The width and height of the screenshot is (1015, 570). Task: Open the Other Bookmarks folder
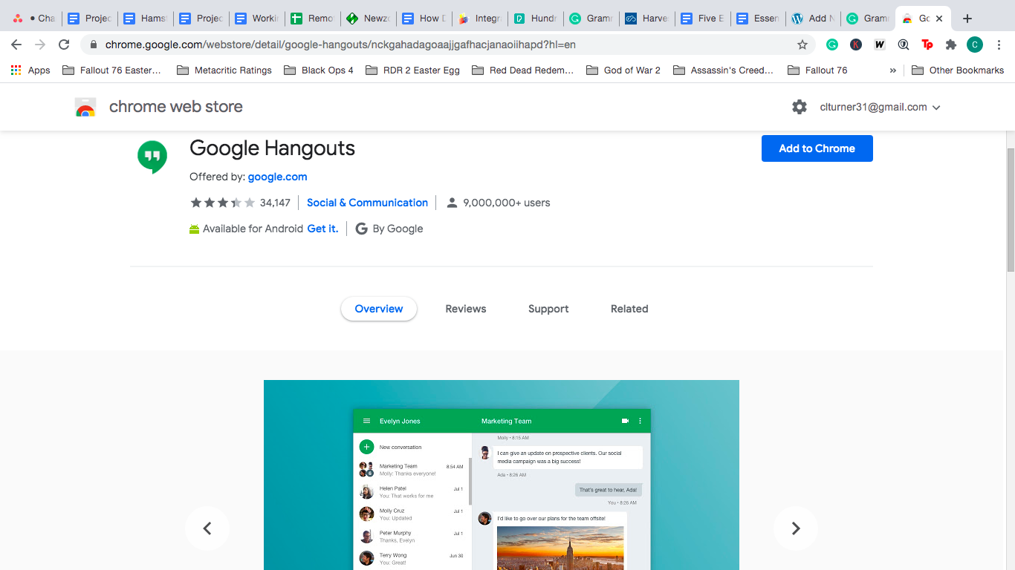click(x=958, y=71)
